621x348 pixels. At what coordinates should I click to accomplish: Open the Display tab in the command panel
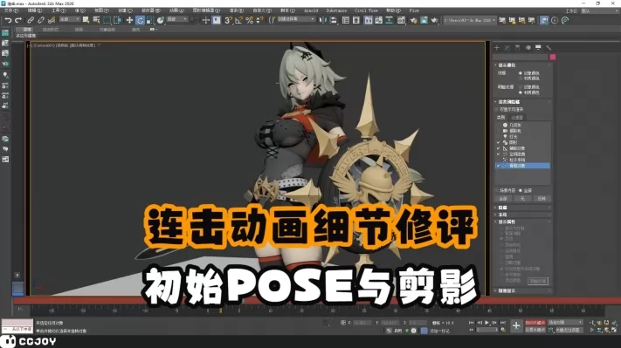click(538, 48)
